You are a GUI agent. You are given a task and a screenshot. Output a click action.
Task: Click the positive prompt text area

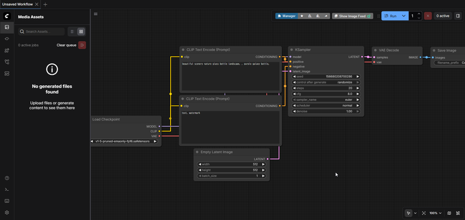[231, 76]
